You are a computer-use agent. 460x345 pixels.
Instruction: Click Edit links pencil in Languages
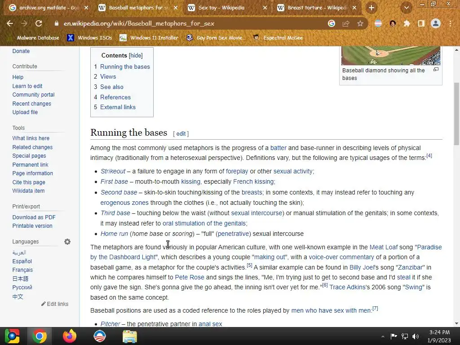[55, 304]
